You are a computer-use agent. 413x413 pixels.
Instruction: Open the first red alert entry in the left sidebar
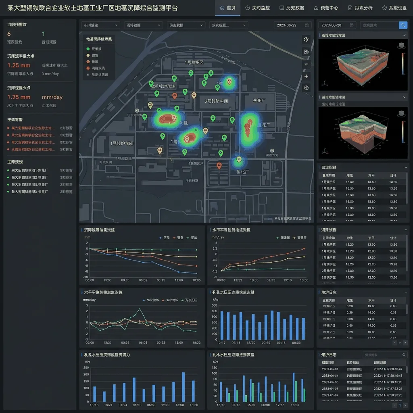click(x=40, y=128)
